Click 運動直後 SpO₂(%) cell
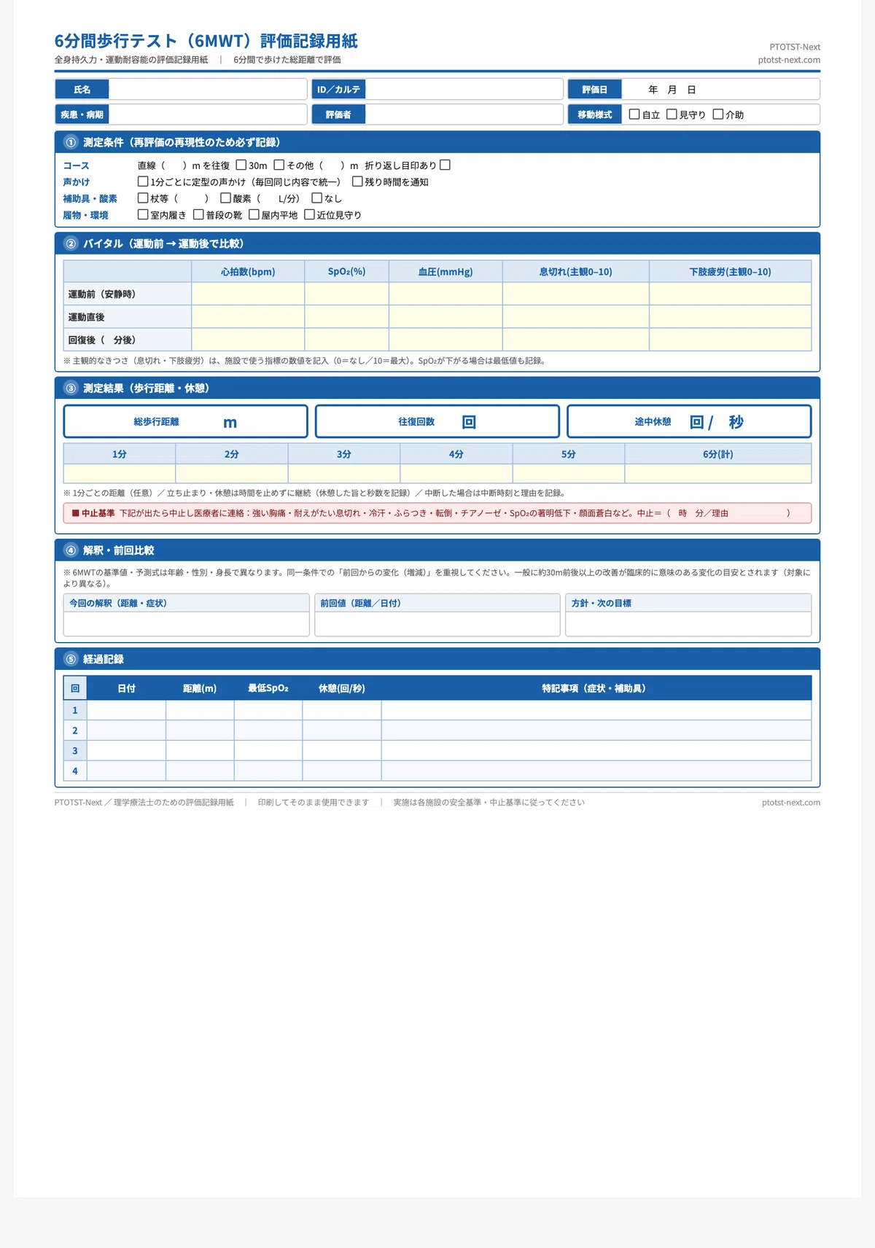The image size is (875, 1248). coord(347,316)
